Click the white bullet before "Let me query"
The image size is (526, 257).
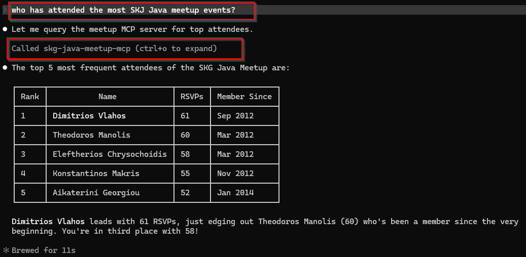(5, 29)
